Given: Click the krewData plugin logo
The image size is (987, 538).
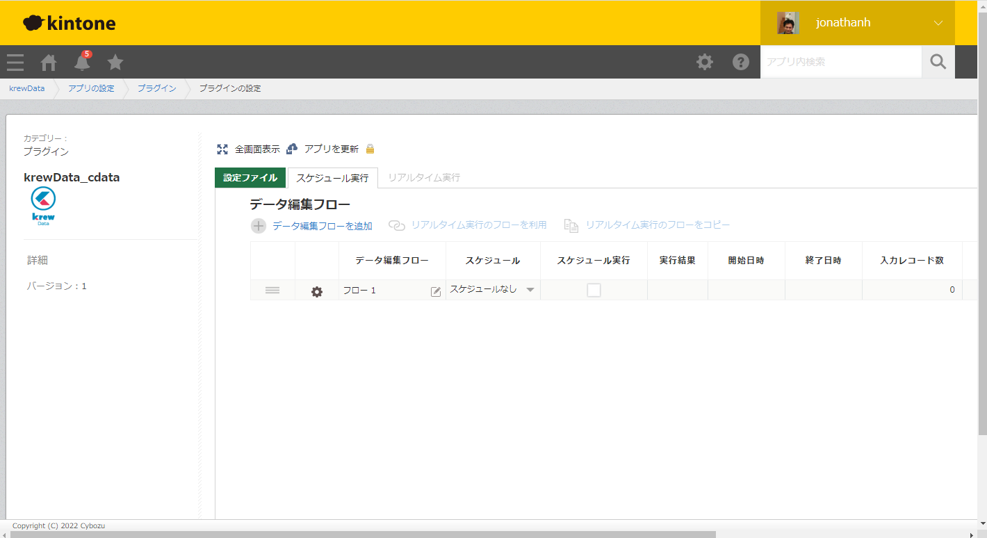Looking at the screenshot, I should (43, 206).
